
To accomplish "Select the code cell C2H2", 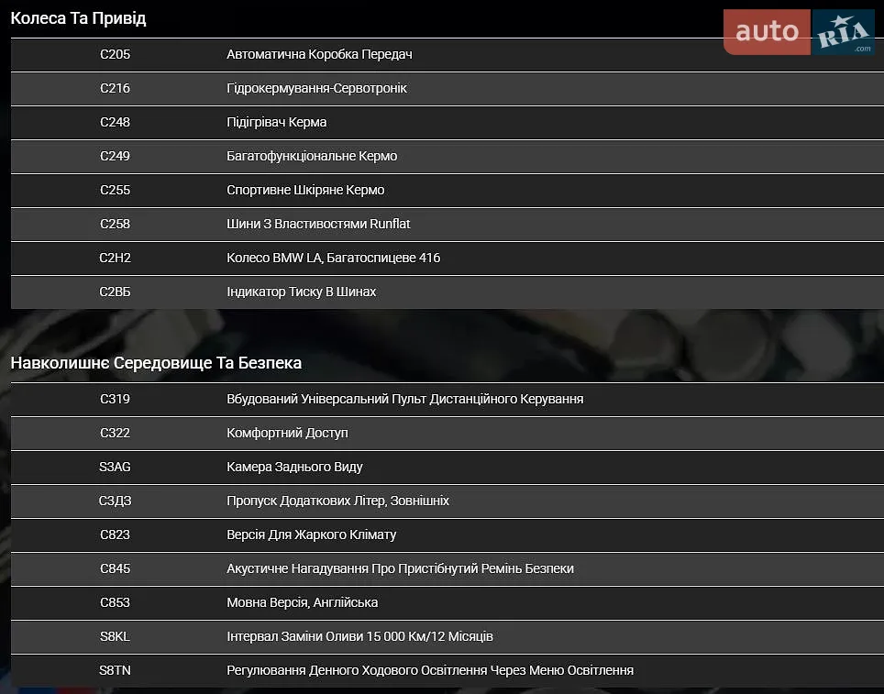I will click(x=115, y=258).
